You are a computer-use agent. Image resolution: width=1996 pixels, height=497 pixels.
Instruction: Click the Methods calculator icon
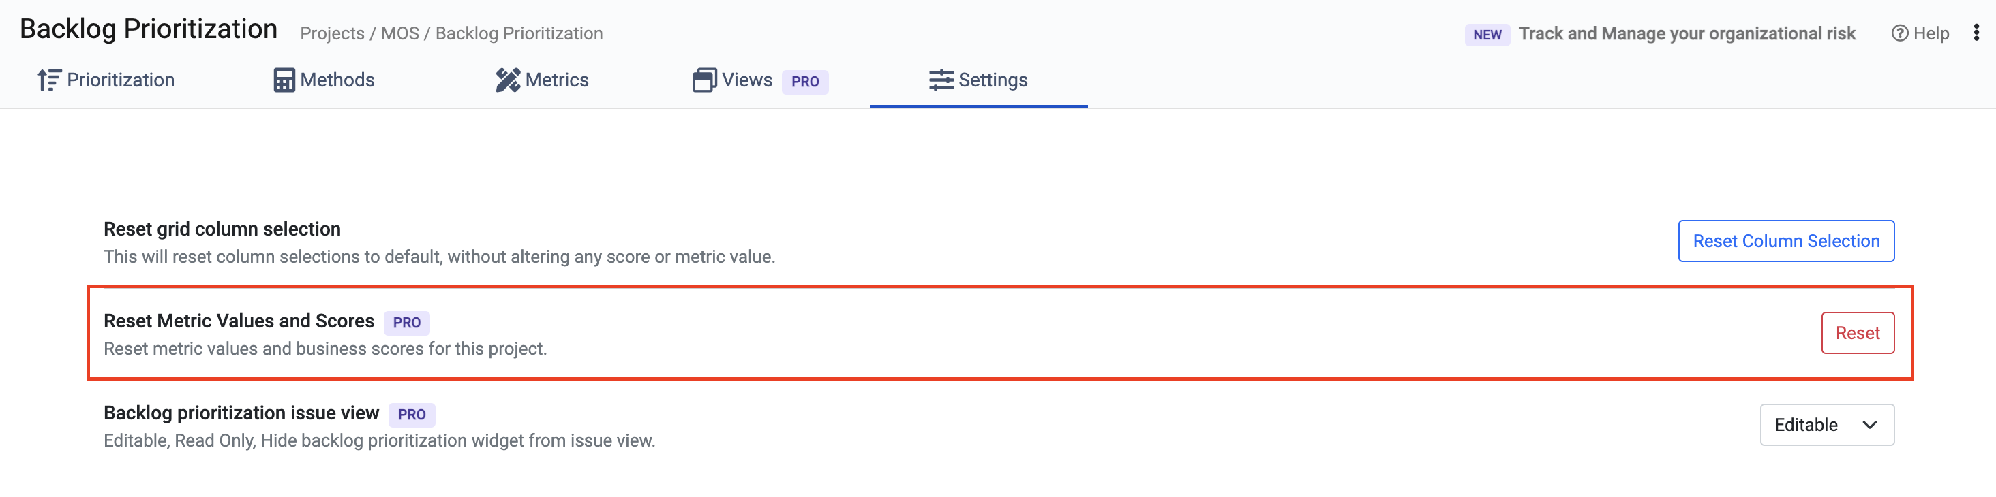pyautogui.click(x=284, y=80)
